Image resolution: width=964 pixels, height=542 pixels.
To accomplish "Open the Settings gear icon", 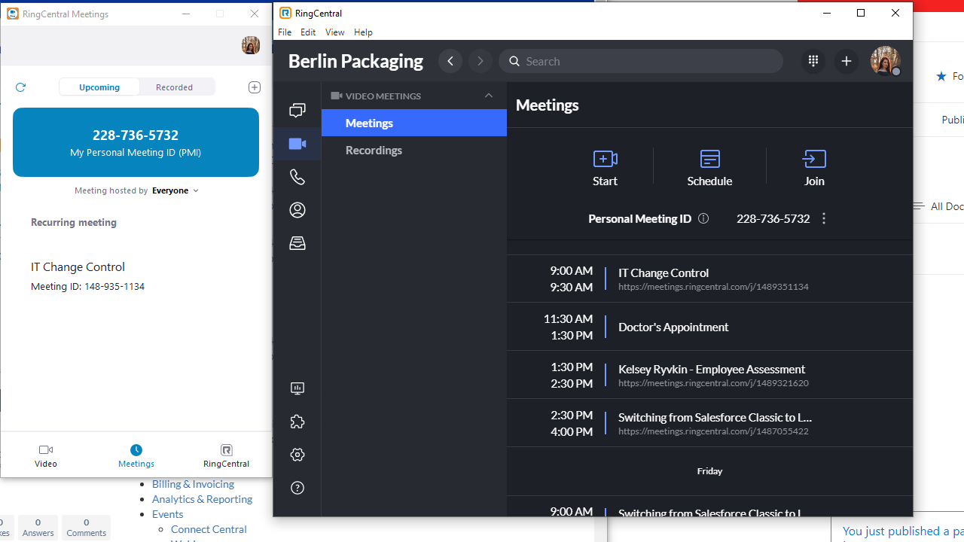I will [297, 455].
